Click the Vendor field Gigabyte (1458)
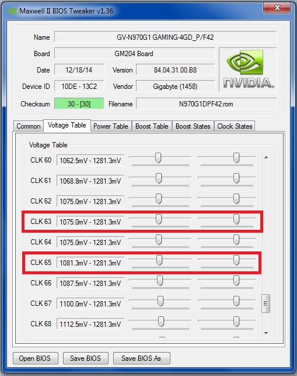This screenshot has width=297, height=376. [x=175, y=87]
